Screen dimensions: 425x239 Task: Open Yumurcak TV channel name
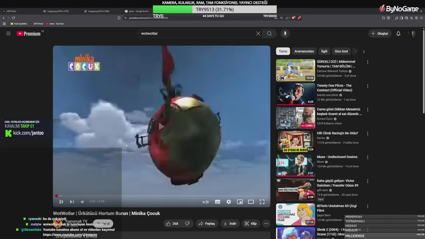click(x=76, y=221)
